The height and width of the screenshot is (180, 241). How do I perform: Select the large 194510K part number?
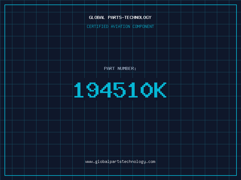point(120,90)
